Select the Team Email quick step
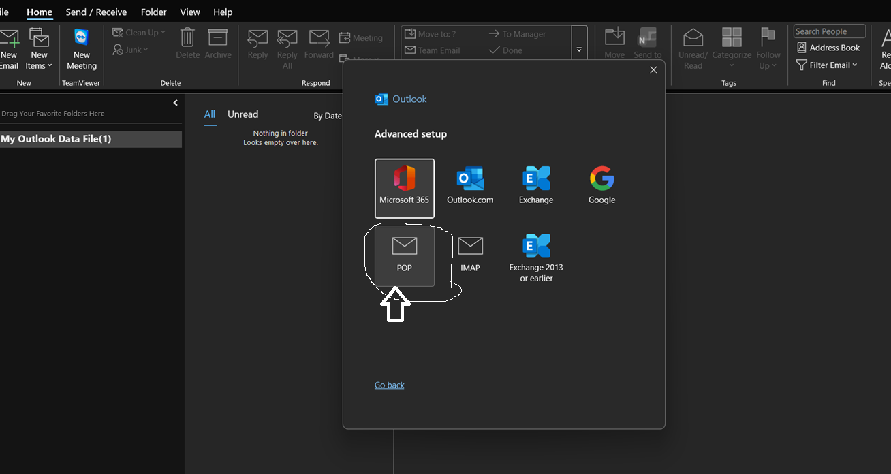891x474 pixels. coord(432,50)
